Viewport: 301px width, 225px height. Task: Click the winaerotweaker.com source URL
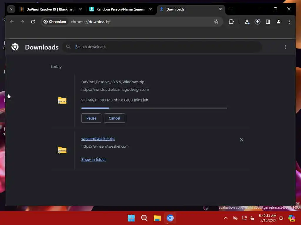tap(105, 146)
